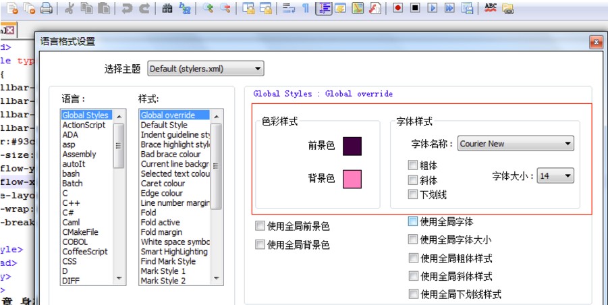Open the 字体大小 size 14 dropdown
Image resolution: width=608 pixels, height=305 pixels.
click(555, 176)
